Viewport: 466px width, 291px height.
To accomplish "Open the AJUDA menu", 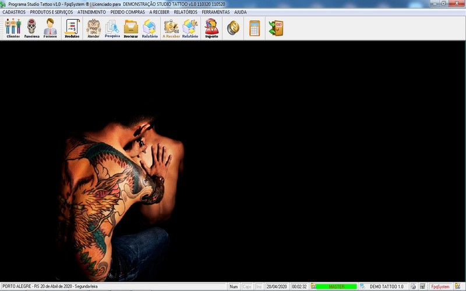I will (x=241, y=12).
